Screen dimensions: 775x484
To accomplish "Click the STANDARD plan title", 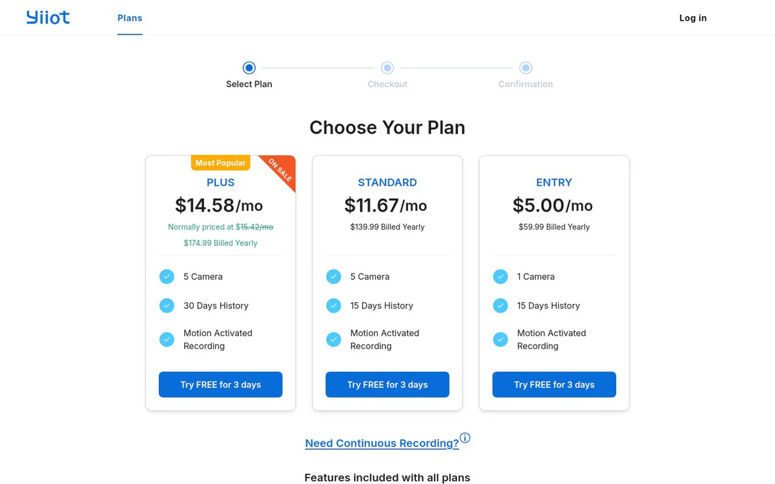I will point(387,183).
